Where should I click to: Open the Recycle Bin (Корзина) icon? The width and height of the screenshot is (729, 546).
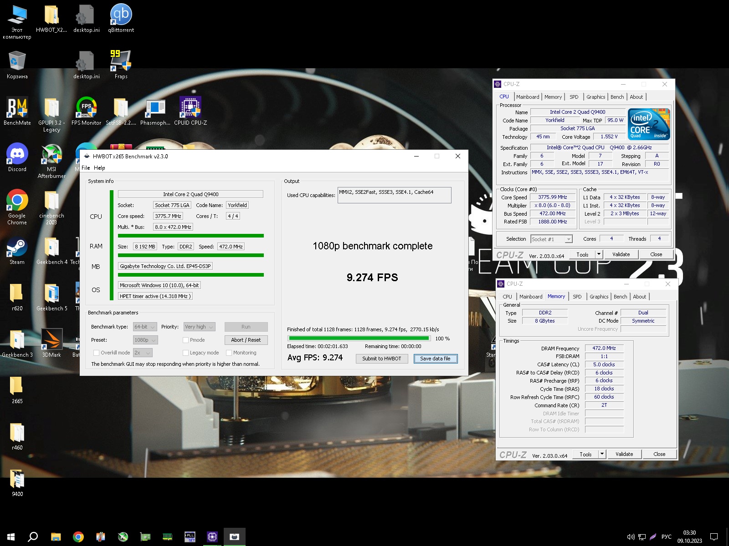click(x=17, y=65)
